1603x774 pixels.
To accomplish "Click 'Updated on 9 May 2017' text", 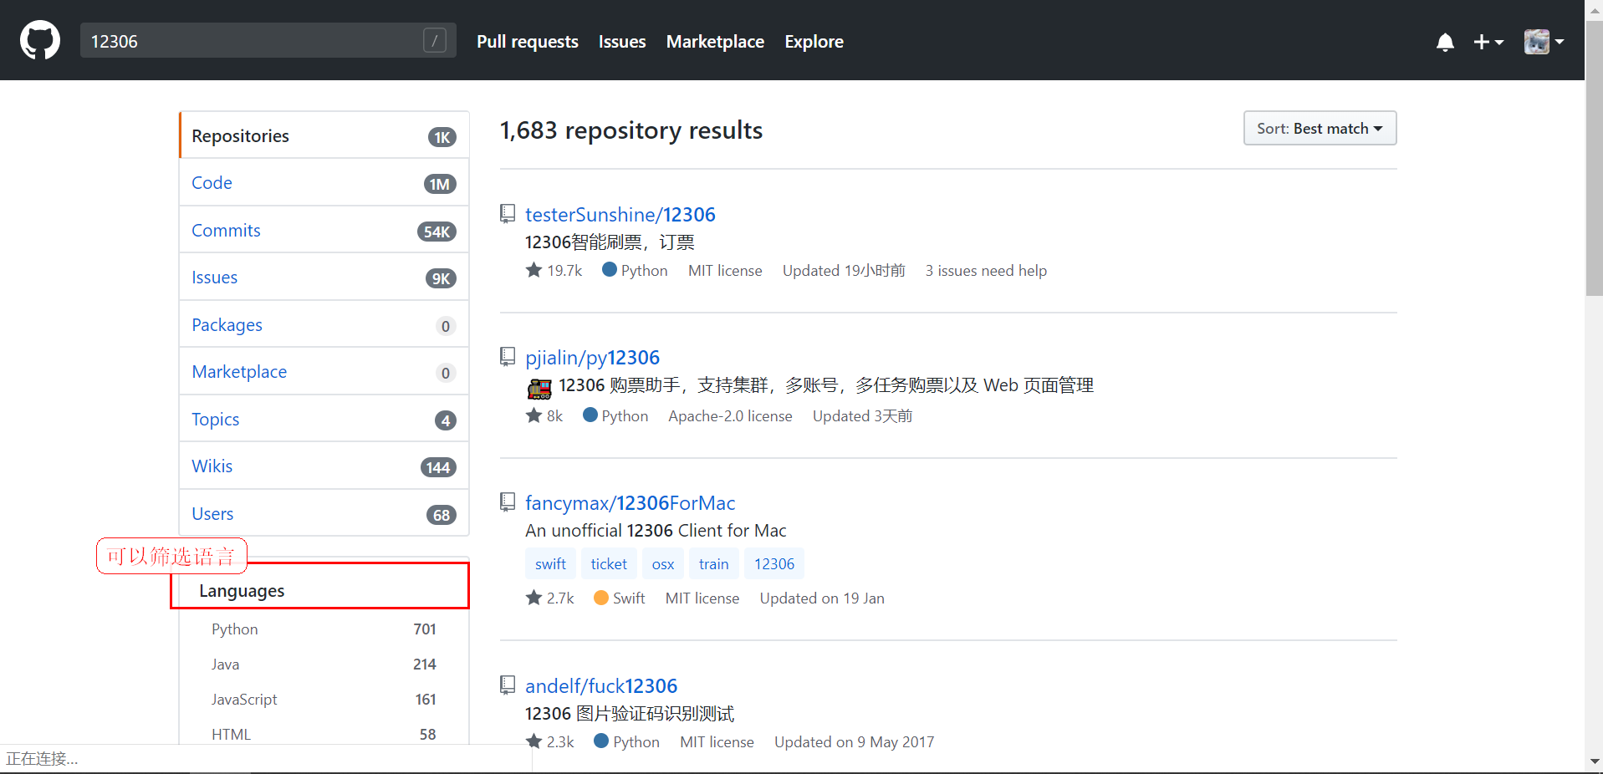I will point(854,741).
